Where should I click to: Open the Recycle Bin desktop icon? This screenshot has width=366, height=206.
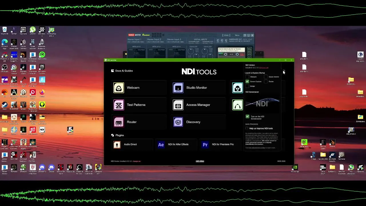pos(5,31)
